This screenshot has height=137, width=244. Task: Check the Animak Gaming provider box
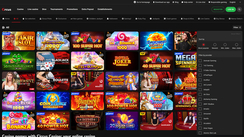pos(200,61)
